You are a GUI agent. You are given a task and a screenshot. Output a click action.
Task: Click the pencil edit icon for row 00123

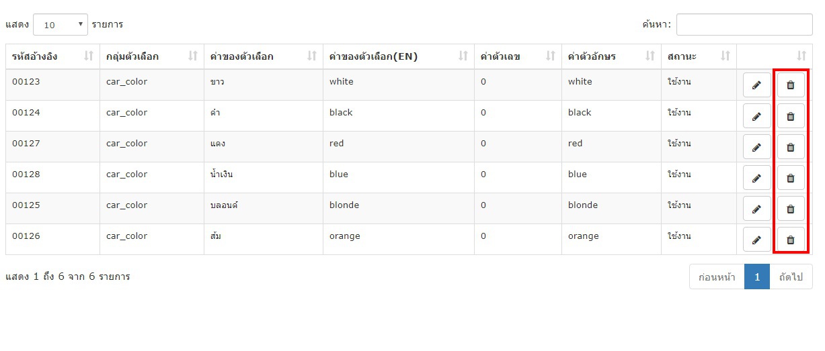click(x=756, y=85)
